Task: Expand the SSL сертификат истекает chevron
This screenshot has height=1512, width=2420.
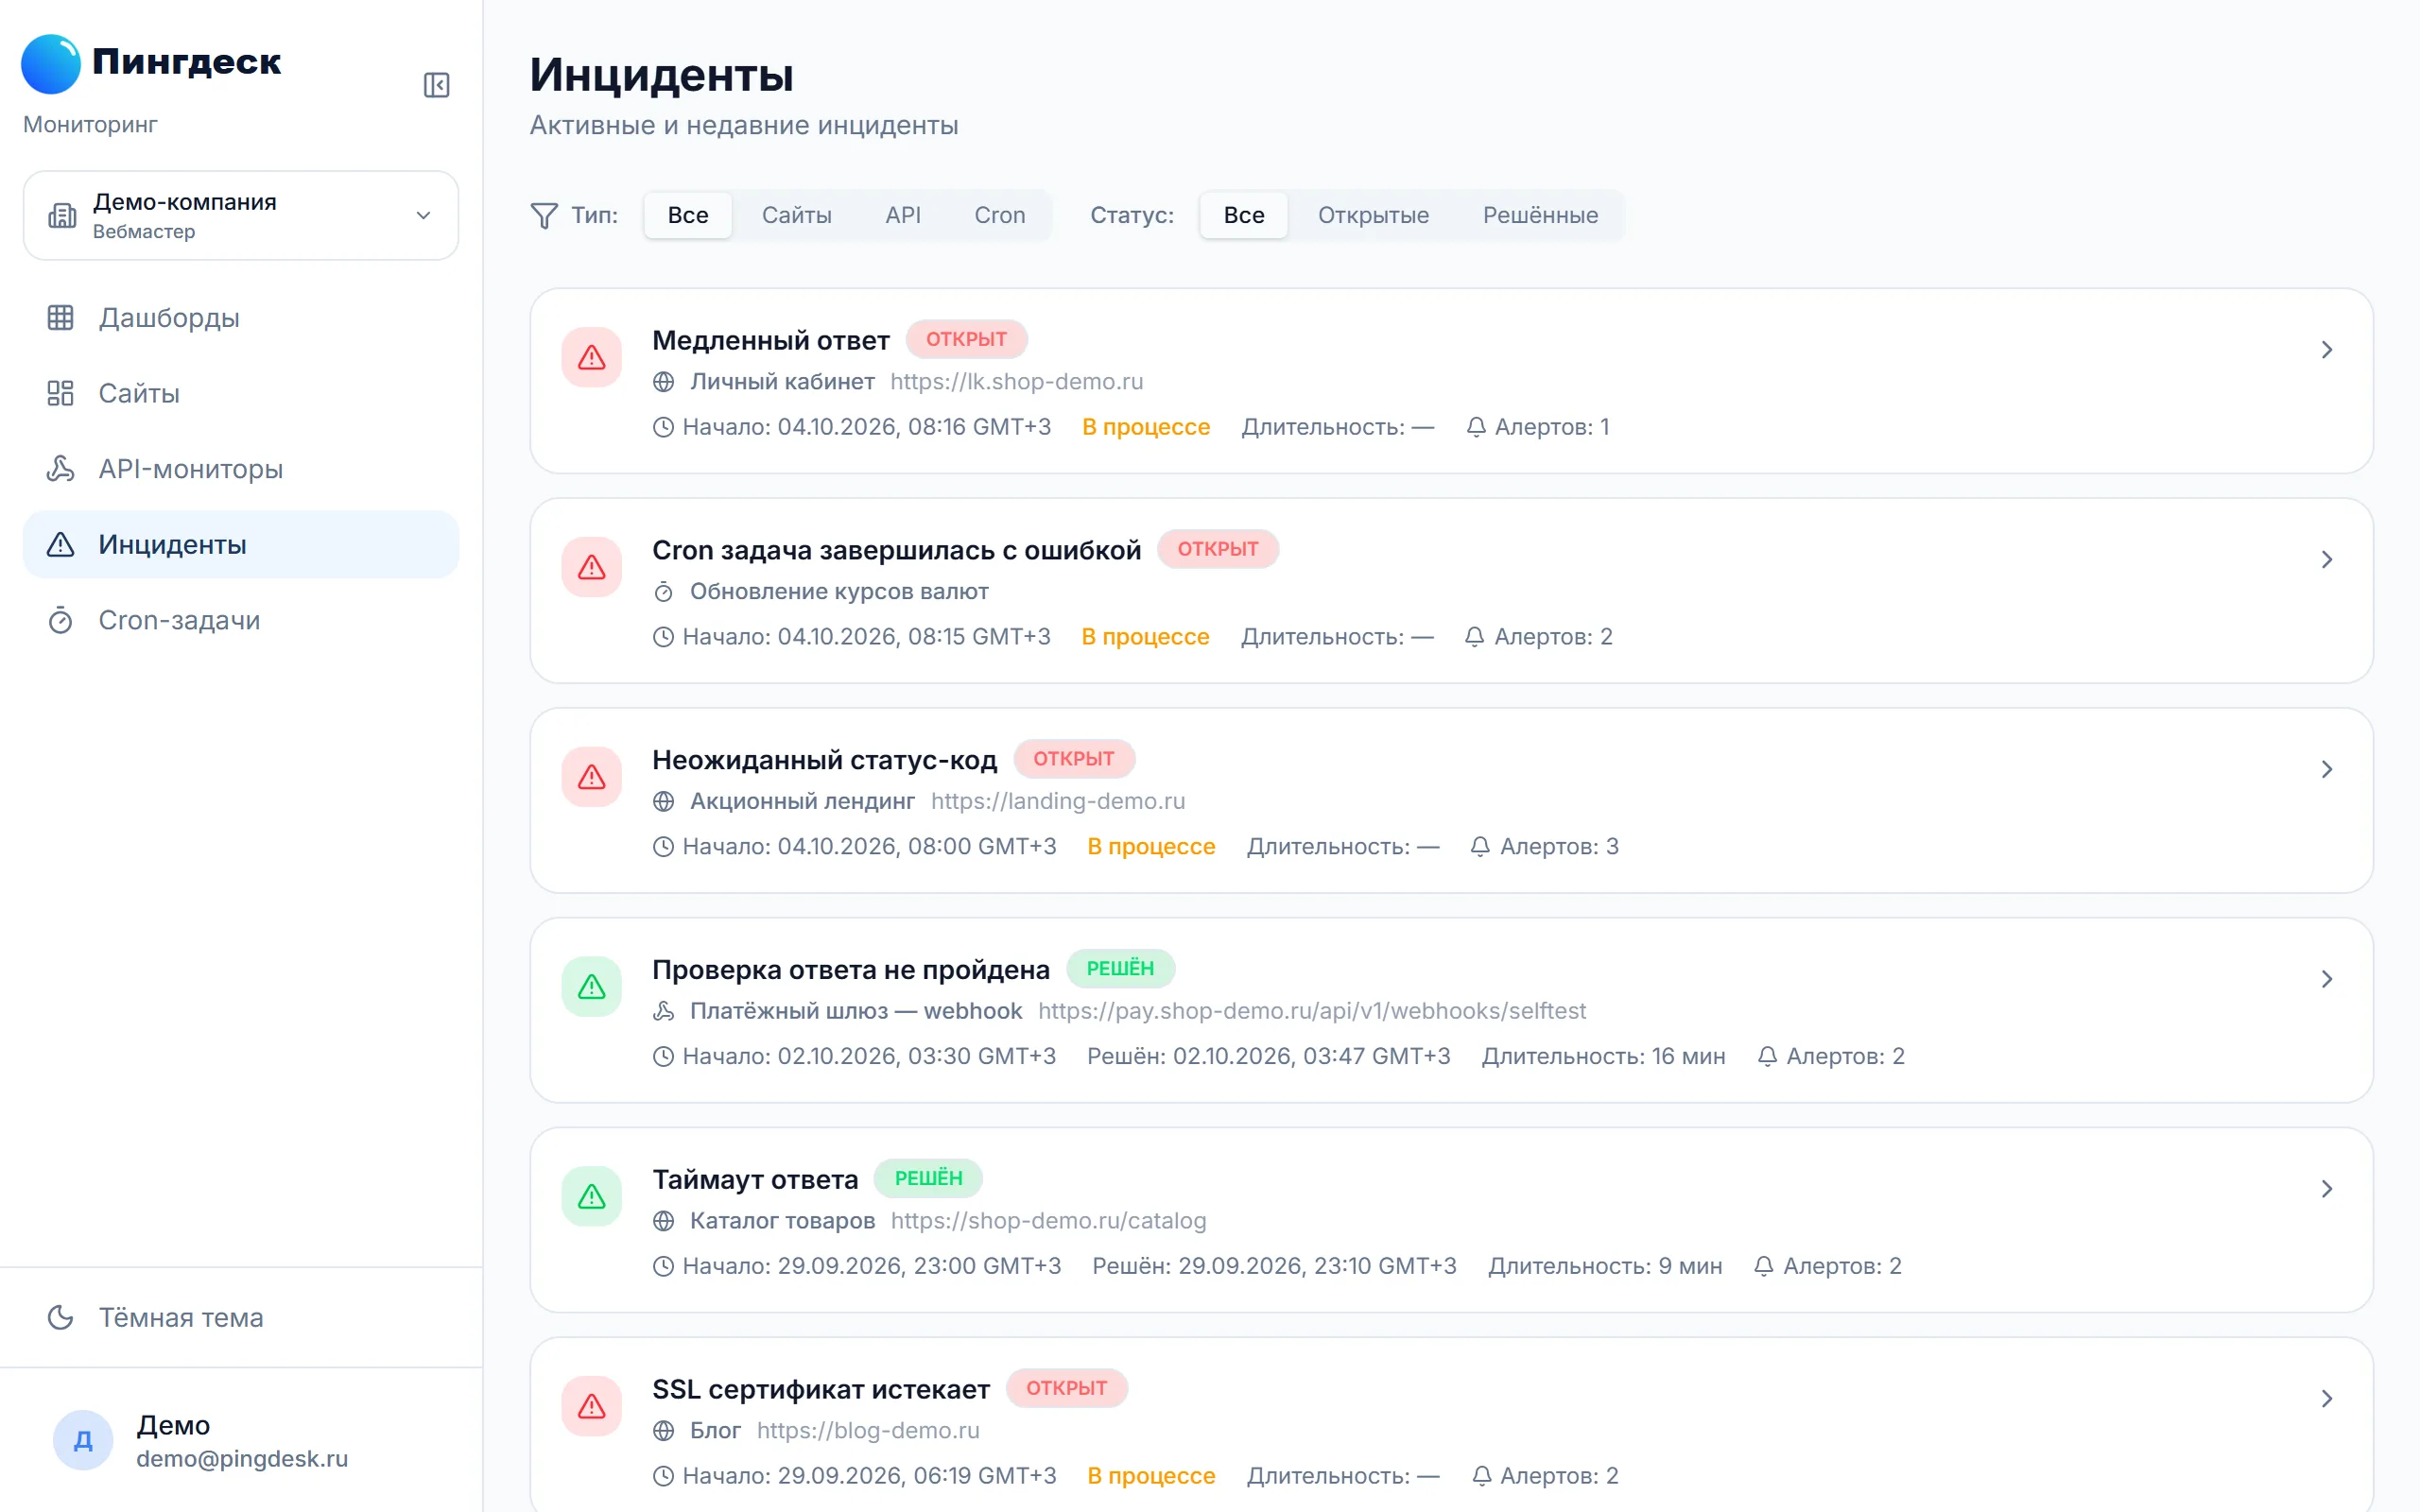Action: [2327, 1398]
